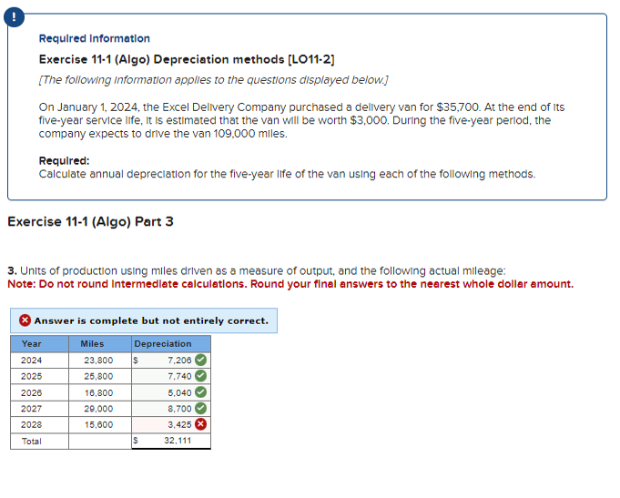Click the 'Depreciation' column header
This screenshot has width=620, height=498.
(x=171, y=344)
